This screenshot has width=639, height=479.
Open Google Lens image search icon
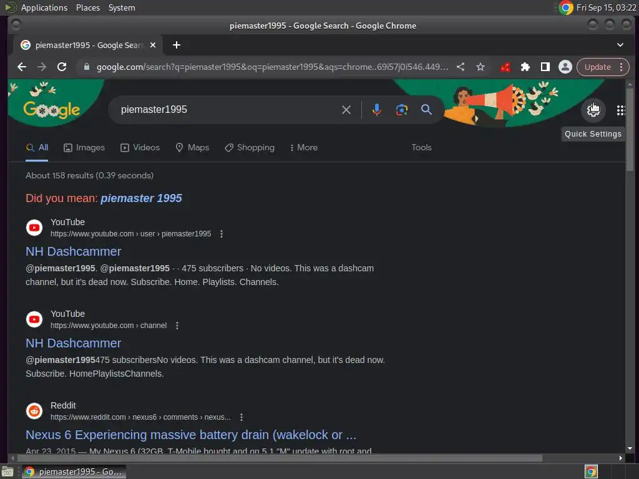tap(401, 110)
